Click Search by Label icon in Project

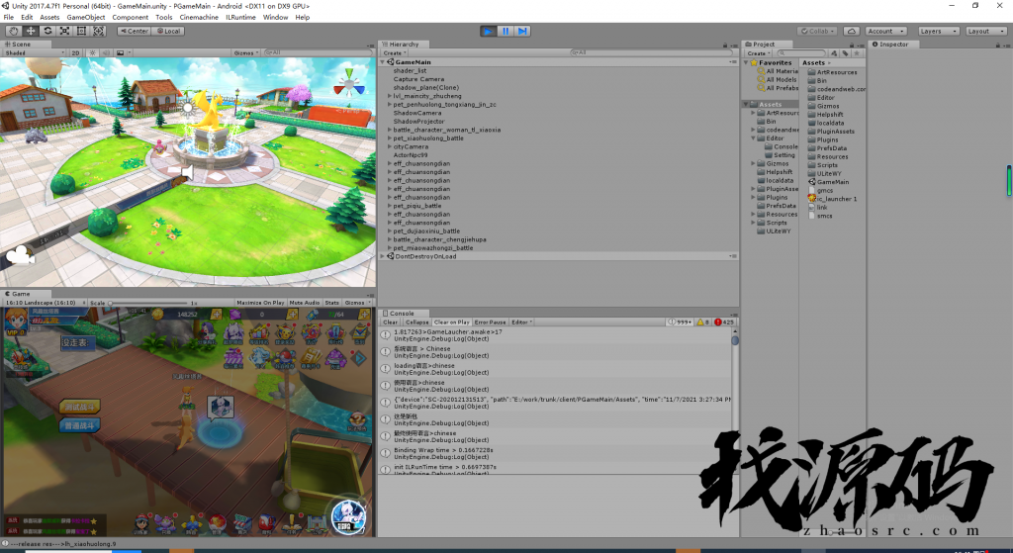845,53
